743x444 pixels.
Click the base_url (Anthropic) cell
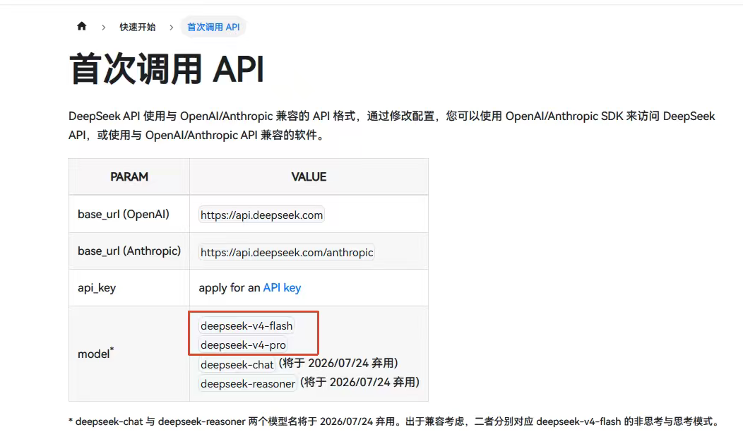tap(129, 251)
